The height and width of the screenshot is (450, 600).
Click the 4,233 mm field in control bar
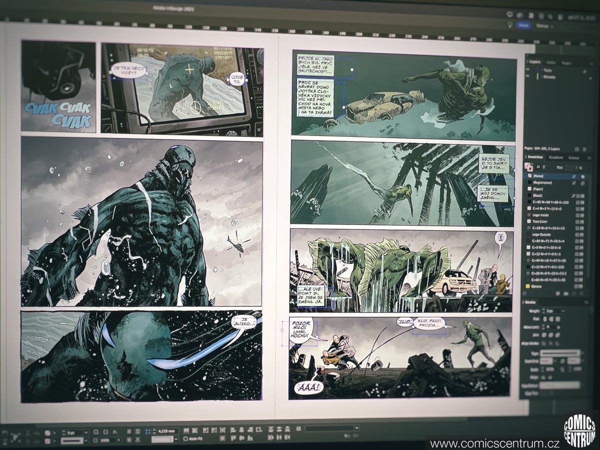pos(167,431)
